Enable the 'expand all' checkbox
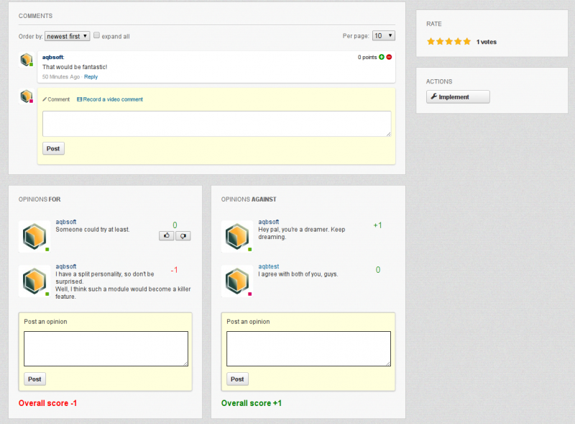 pyautogui.click(x=97, y=35)
